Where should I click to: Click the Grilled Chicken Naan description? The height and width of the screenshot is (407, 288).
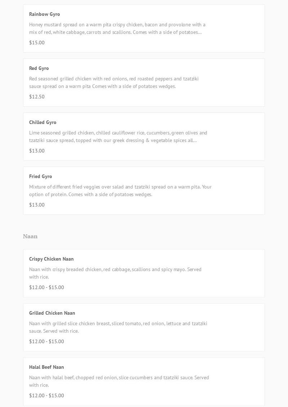pos(118,327)
